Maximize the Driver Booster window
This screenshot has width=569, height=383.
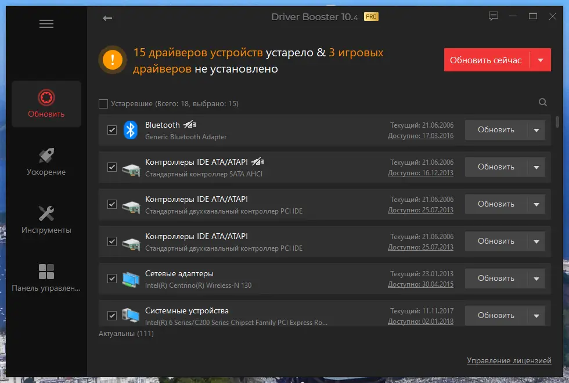point(533,16)
